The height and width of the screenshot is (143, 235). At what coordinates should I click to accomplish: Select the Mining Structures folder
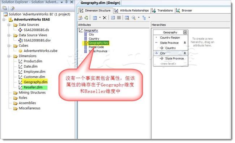[x=32, y=93]
